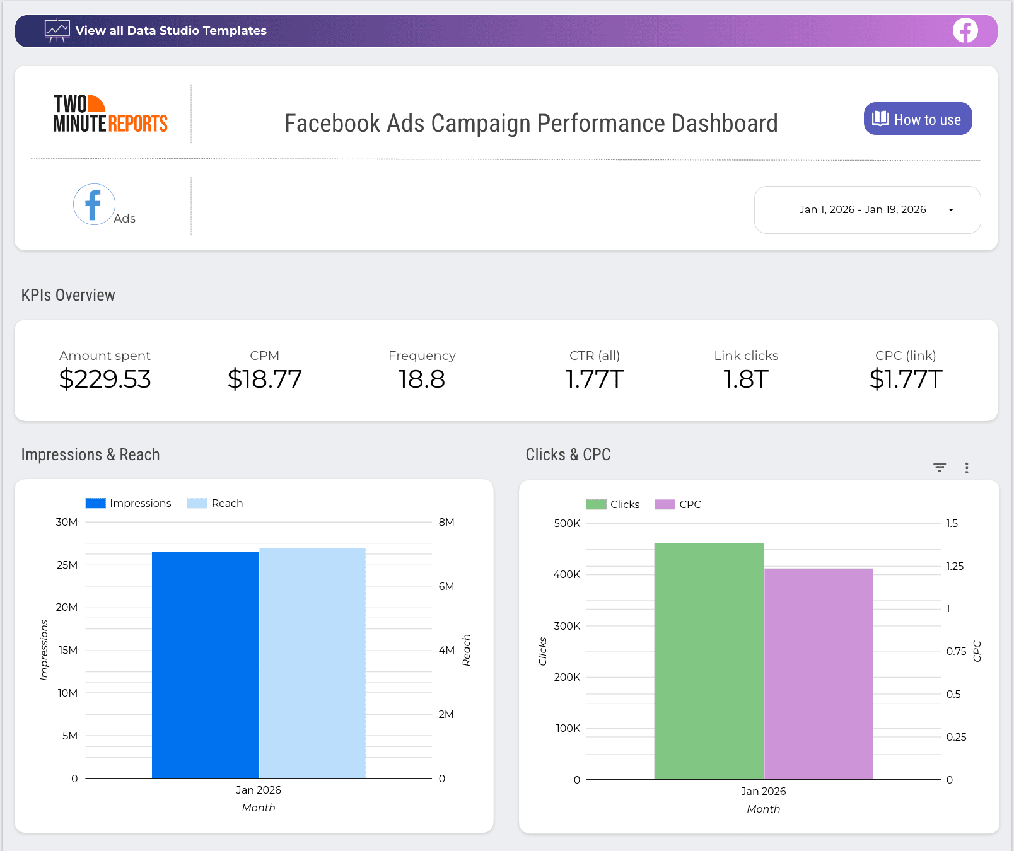Select the Impressions & Reach section header
The height and width of the screenshot is (851, 1014).
(91, 454)
